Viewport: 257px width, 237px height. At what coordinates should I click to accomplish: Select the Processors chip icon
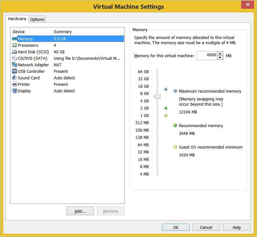(x=15, y=45)
